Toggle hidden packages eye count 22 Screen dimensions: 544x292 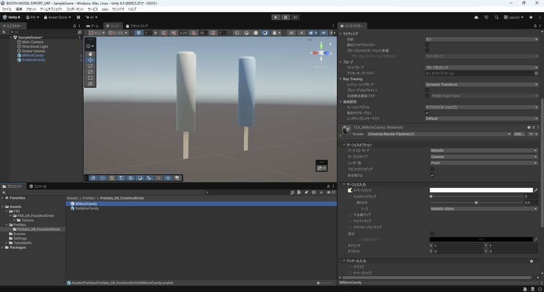[x=331, y=192]
